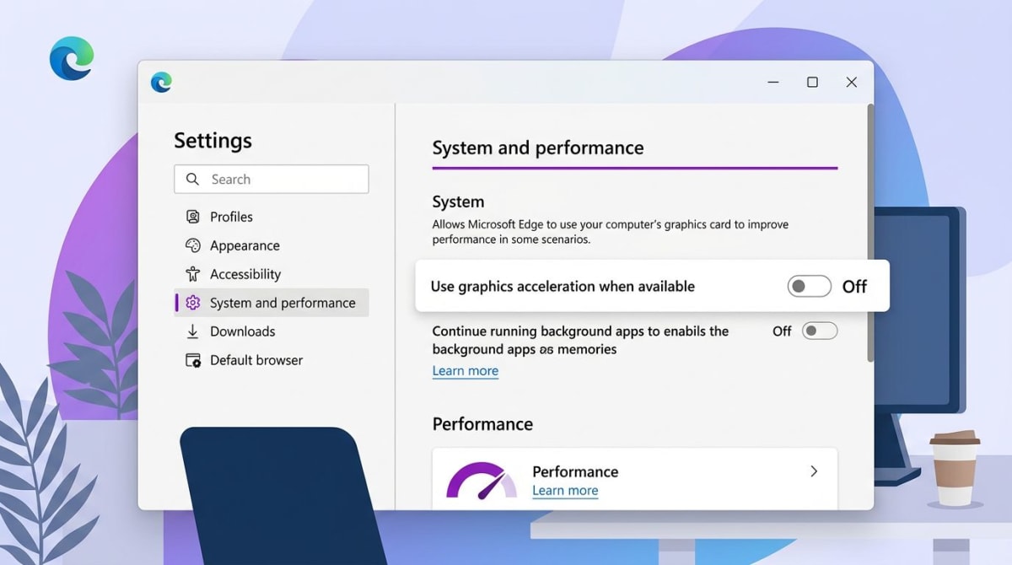Click the Downloads arrow icon

coord(193,331)
